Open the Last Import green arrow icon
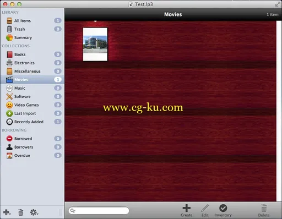Image resolution: width=282 pixels, height=219 pixels. point(9,113)
